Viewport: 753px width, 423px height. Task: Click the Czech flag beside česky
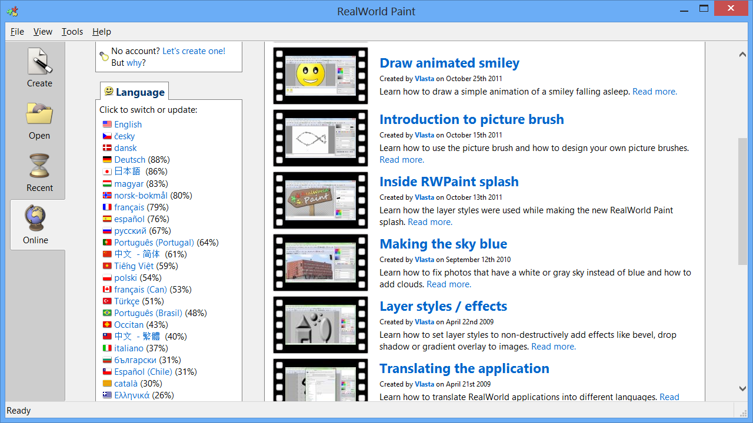[x=107, y=136]
